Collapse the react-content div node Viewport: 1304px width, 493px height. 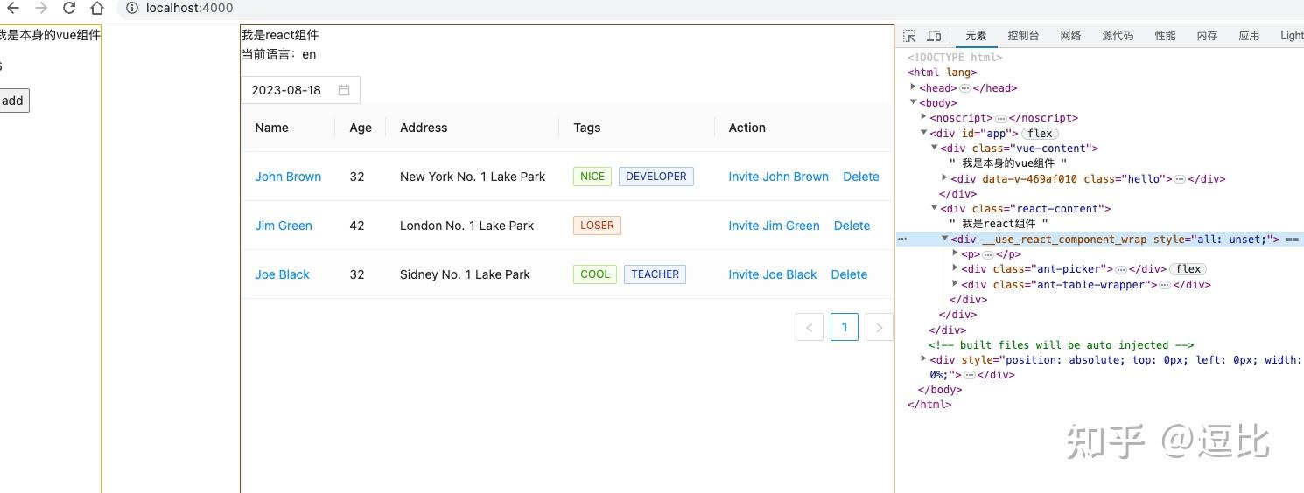(x=934, y=208)
